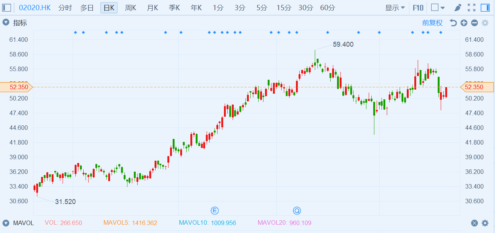Switch to the 分时 intraday tab
495x233 pixels.
click(x=65, y=8)
